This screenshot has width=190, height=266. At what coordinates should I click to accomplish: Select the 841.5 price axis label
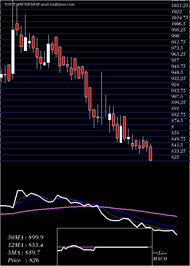pos(177,145)
